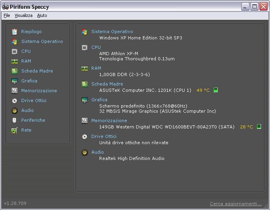The height and width of the screenshot is (210, 270).
Task: Open the Aiuto menu
Action: [42, 15]
